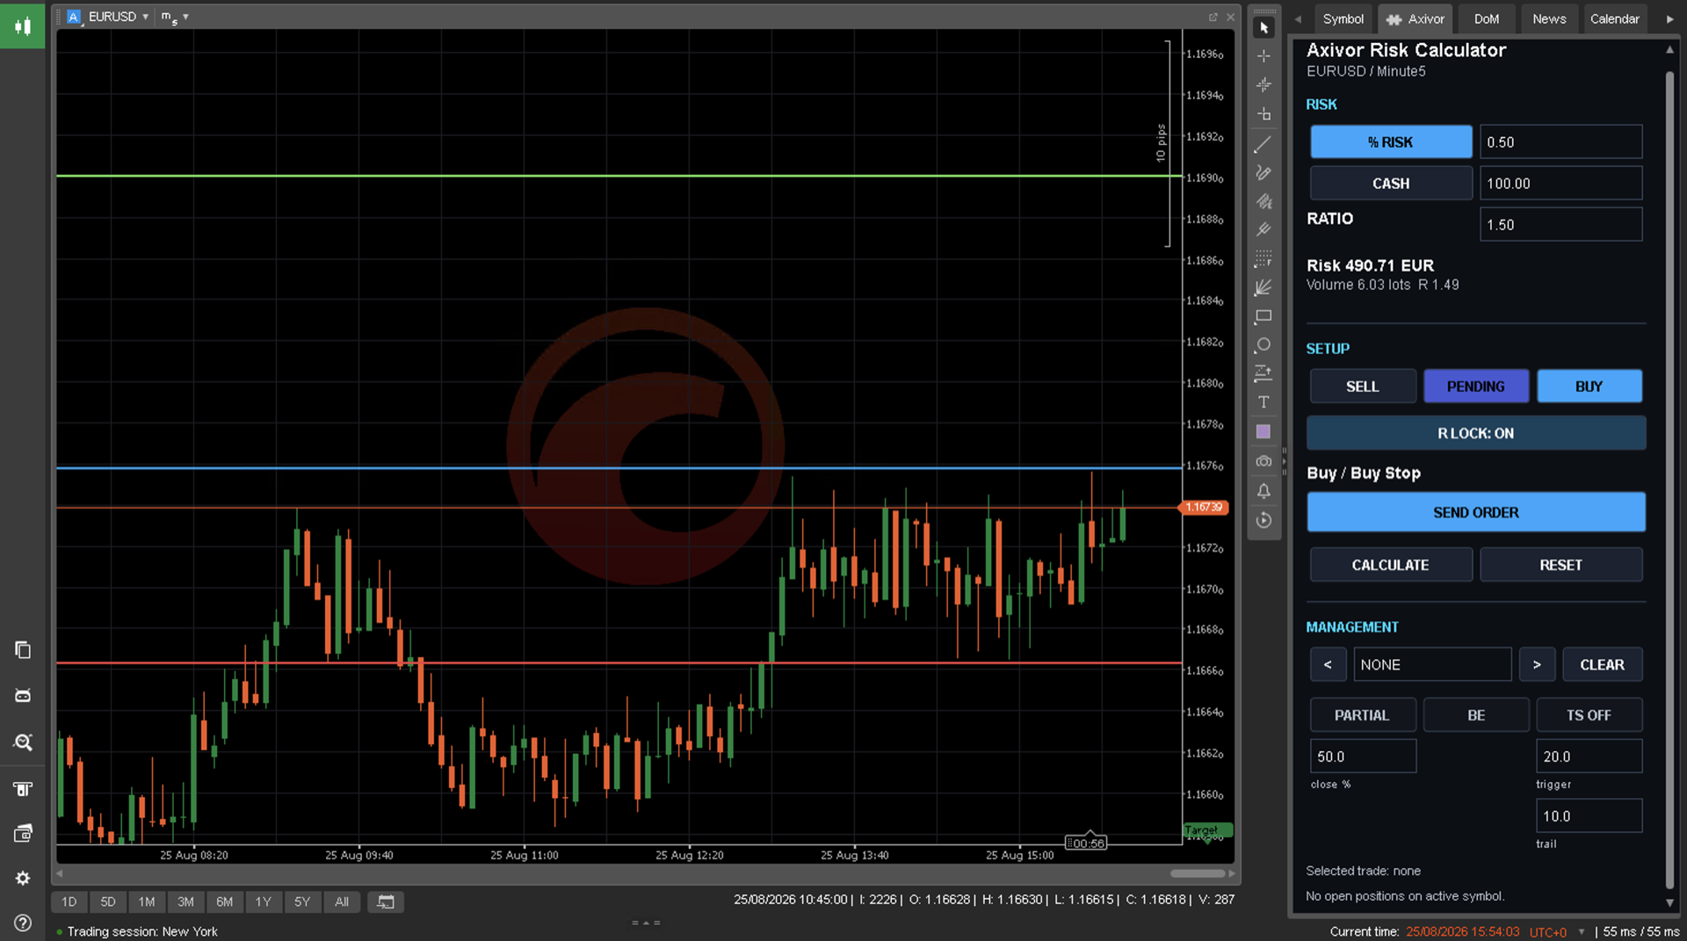Open price alerts with the bell icon

(x=1263, y=491)
